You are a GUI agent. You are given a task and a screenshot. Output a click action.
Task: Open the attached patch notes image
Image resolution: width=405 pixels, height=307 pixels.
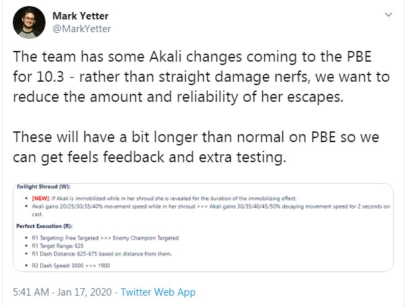click(x=202, y=228)
